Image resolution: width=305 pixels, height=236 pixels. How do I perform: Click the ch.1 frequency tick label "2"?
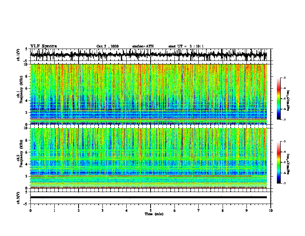(27, 112)
